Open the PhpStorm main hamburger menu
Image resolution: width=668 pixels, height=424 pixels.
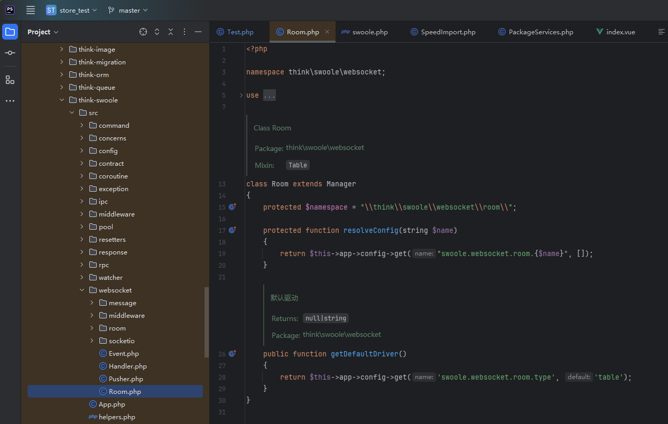31,10
